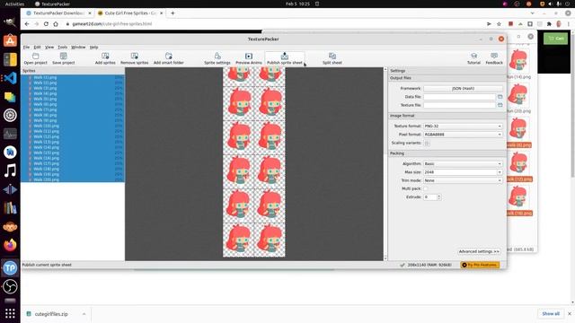575x323 pixels.
Task: Open the Algorithm dropdown
Action: [463, 163]
